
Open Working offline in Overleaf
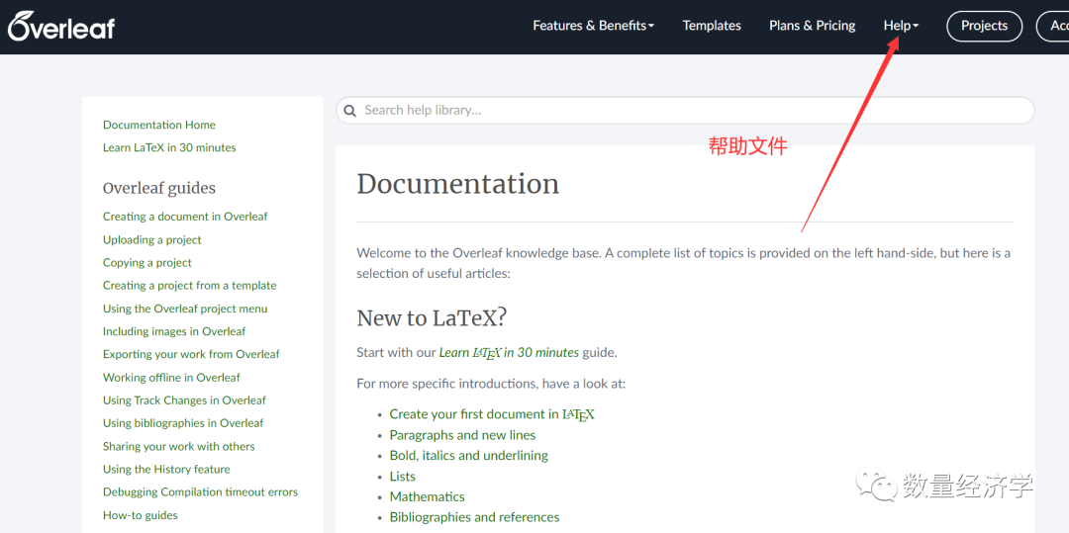(171, 378)
